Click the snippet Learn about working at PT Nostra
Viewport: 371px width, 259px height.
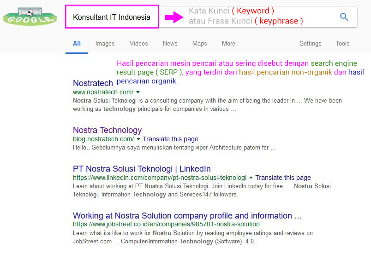202,190
